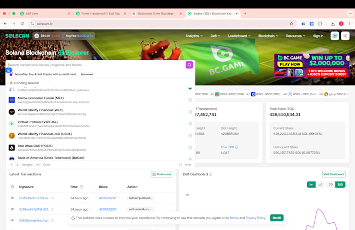Click verified check beside Meme Economic Forum

(x=190, y=100)
